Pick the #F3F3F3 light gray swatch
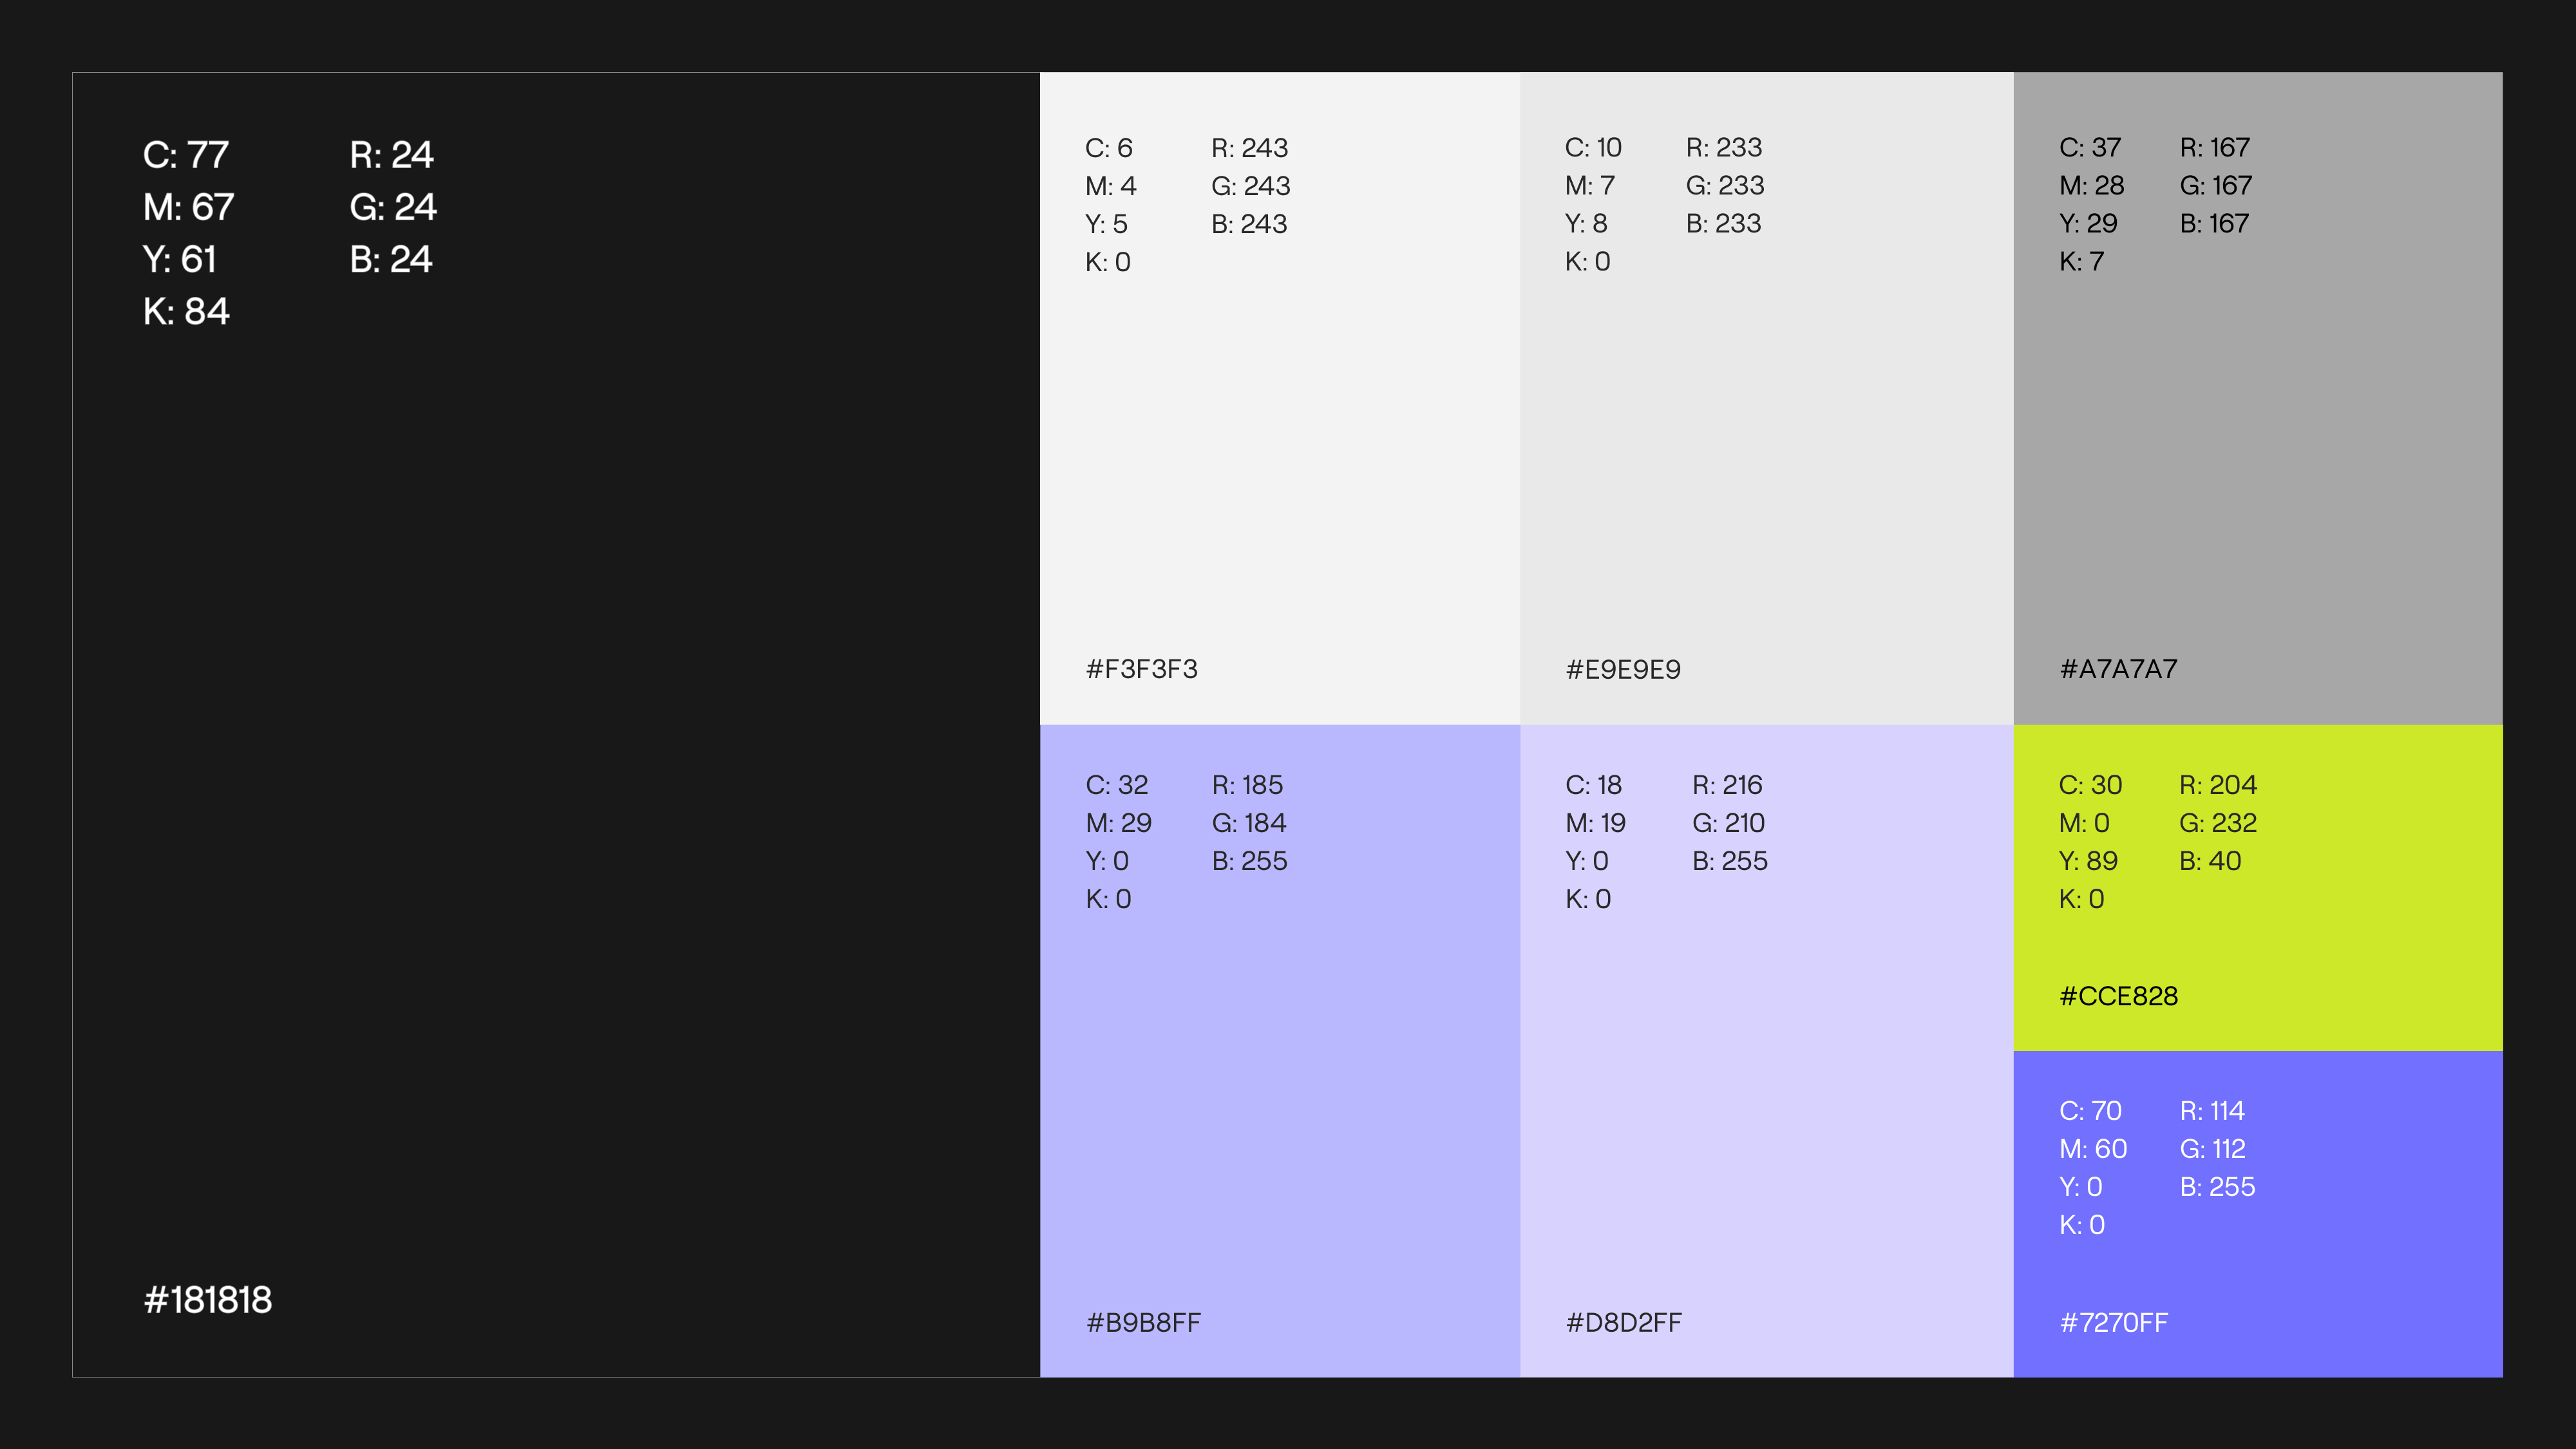2576x1449 pixels. [1280, 398]
